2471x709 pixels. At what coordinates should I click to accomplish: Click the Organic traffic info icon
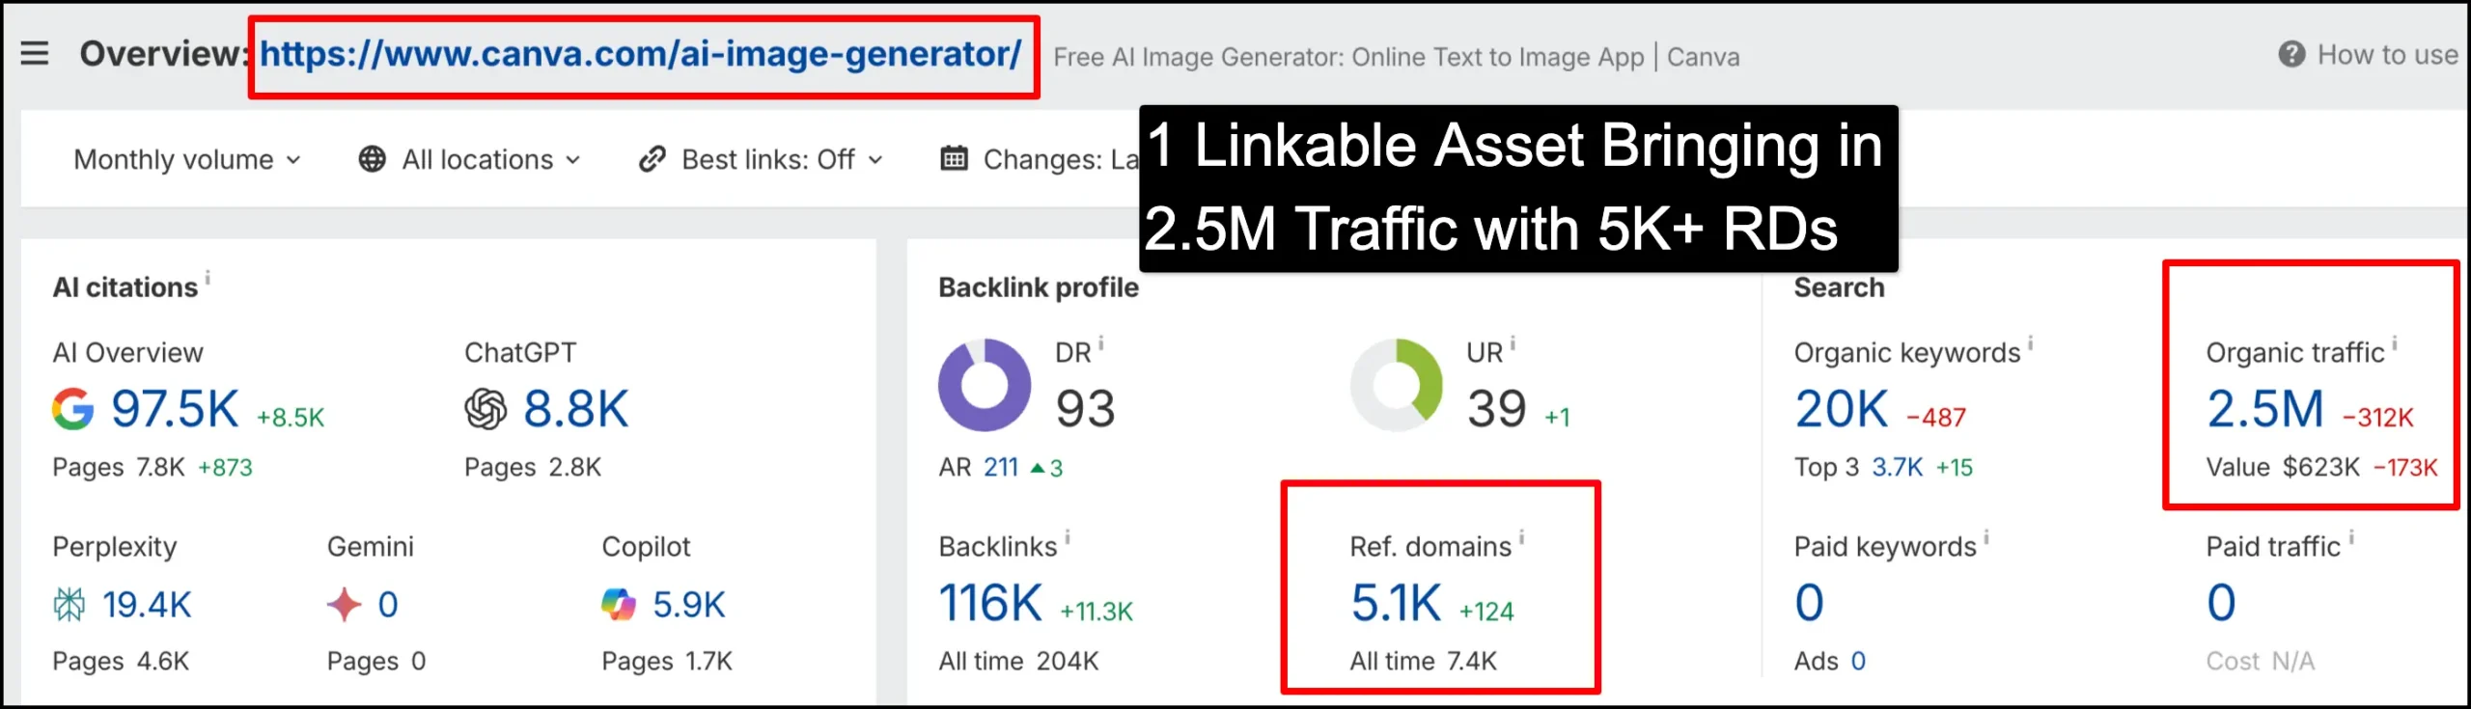coord(2395,343)
